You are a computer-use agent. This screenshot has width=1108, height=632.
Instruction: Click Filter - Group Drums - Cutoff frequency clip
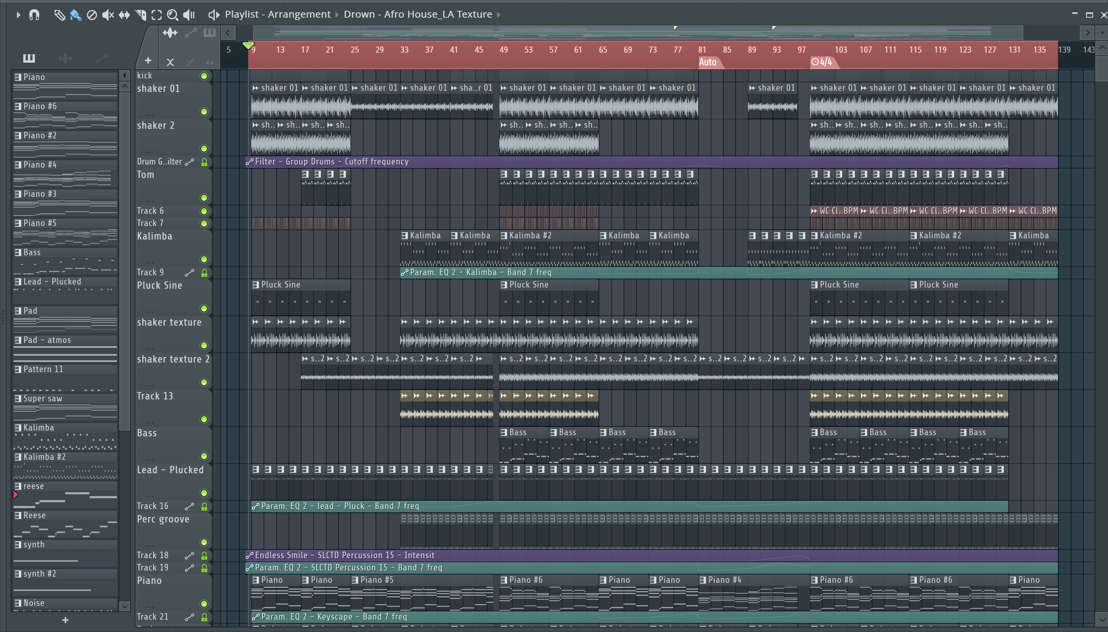click(651, 162)
